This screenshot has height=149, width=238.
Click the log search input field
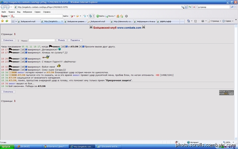pyautogui.click(x=42, y=40)
